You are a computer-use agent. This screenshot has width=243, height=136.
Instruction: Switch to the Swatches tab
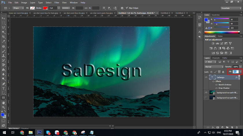tap(216, 15)
